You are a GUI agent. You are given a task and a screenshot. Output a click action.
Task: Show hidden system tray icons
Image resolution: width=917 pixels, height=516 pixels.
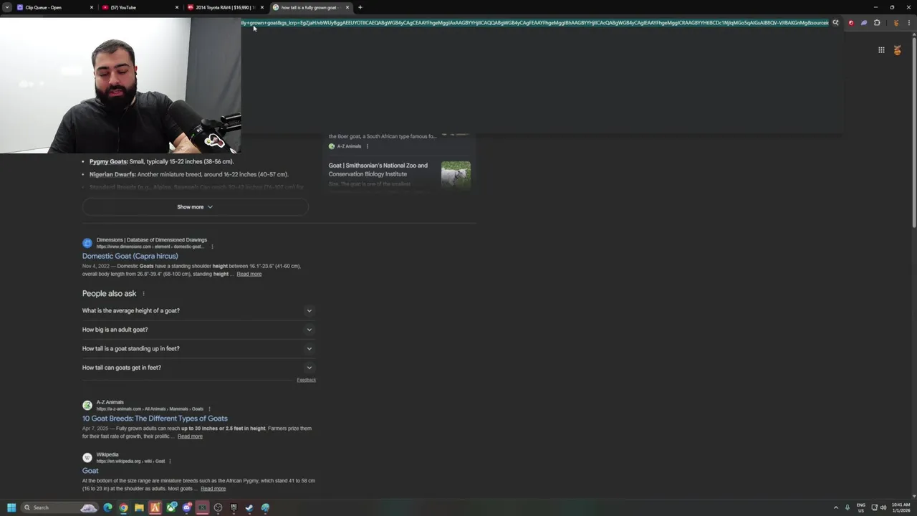(835, 507)
